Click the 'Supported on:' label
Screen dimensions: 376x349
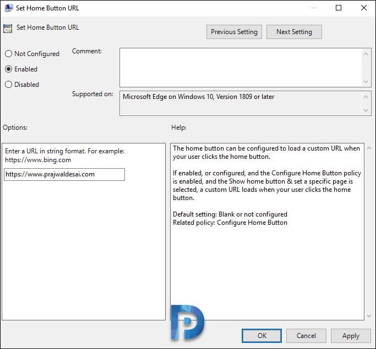(x=92, y=94)
